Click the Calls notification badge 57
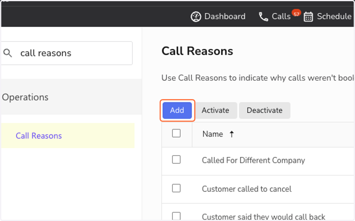This screenshot has width=355, height=221. [296, 13]
